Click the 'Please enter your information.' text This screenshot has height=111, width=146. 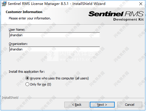click(30, 18)
